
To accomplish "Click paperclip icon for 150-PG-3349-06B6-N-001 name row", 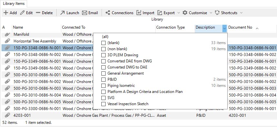I will [x=7, y=61].
